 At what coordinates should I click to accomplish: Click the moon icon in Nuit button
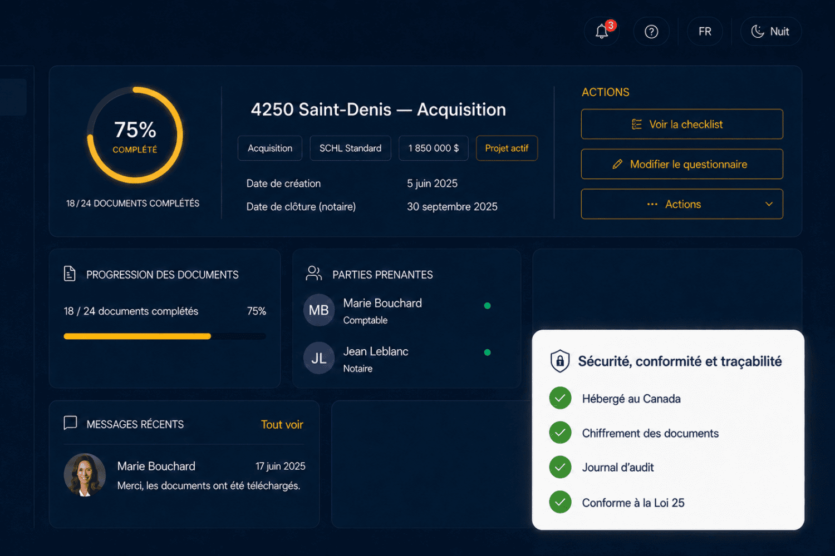click(x=758, y=31)
